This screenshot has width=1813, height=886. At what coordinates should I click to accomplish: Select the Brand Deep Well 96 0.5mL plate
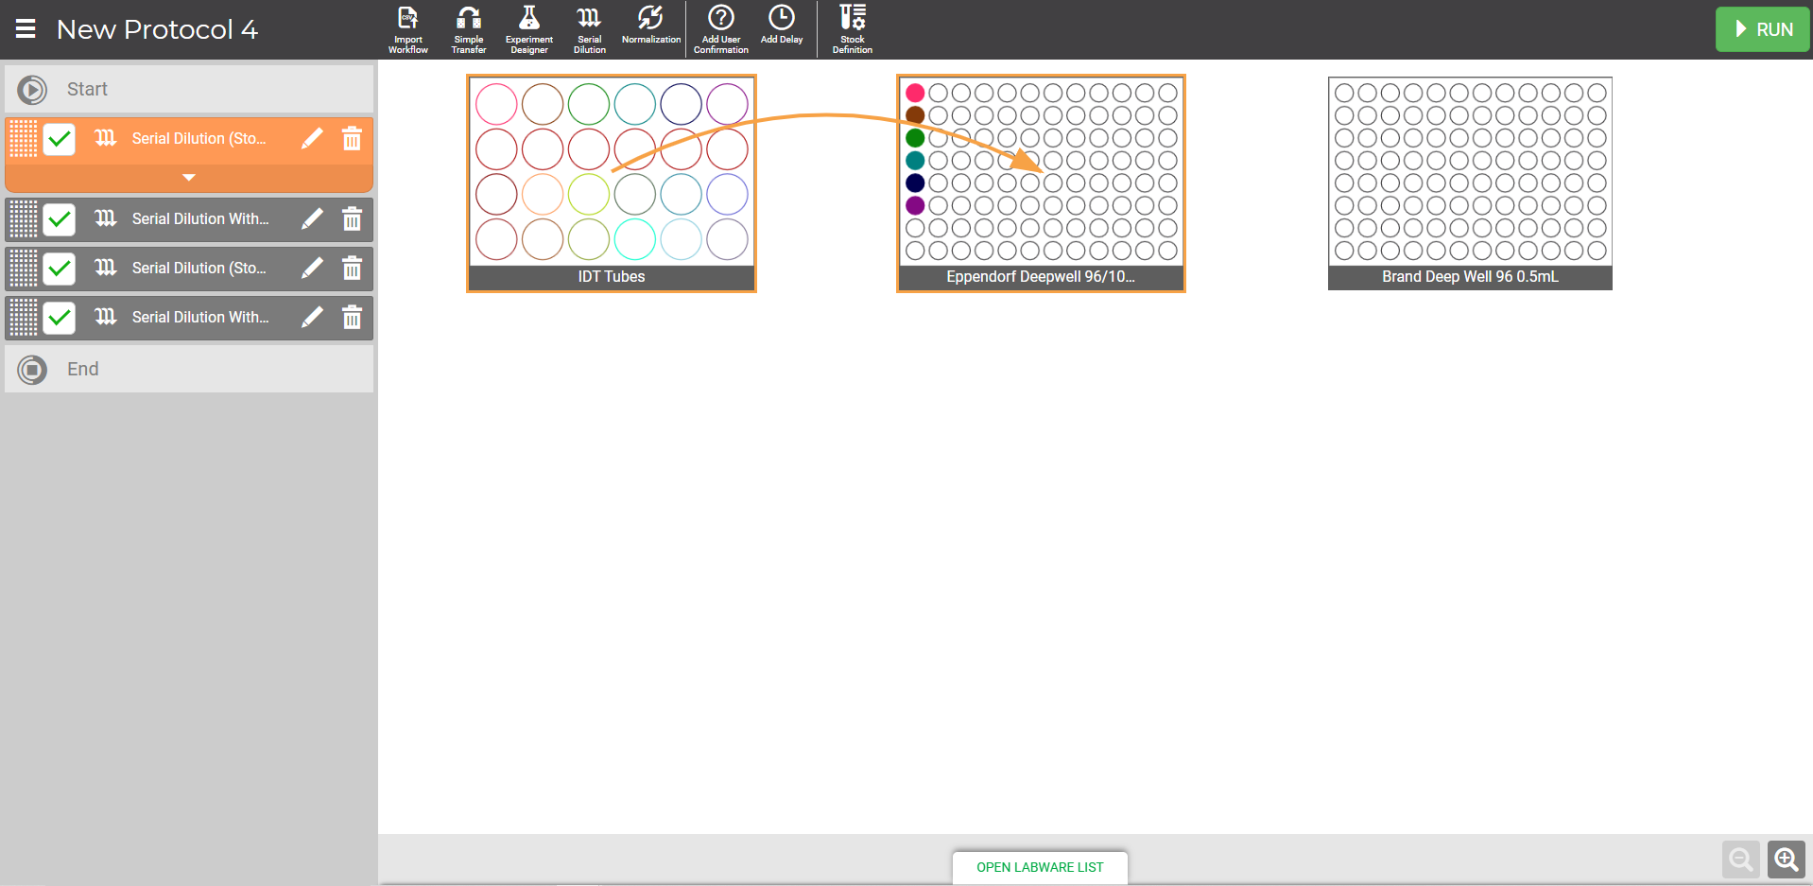click(x=1470, y=183)
